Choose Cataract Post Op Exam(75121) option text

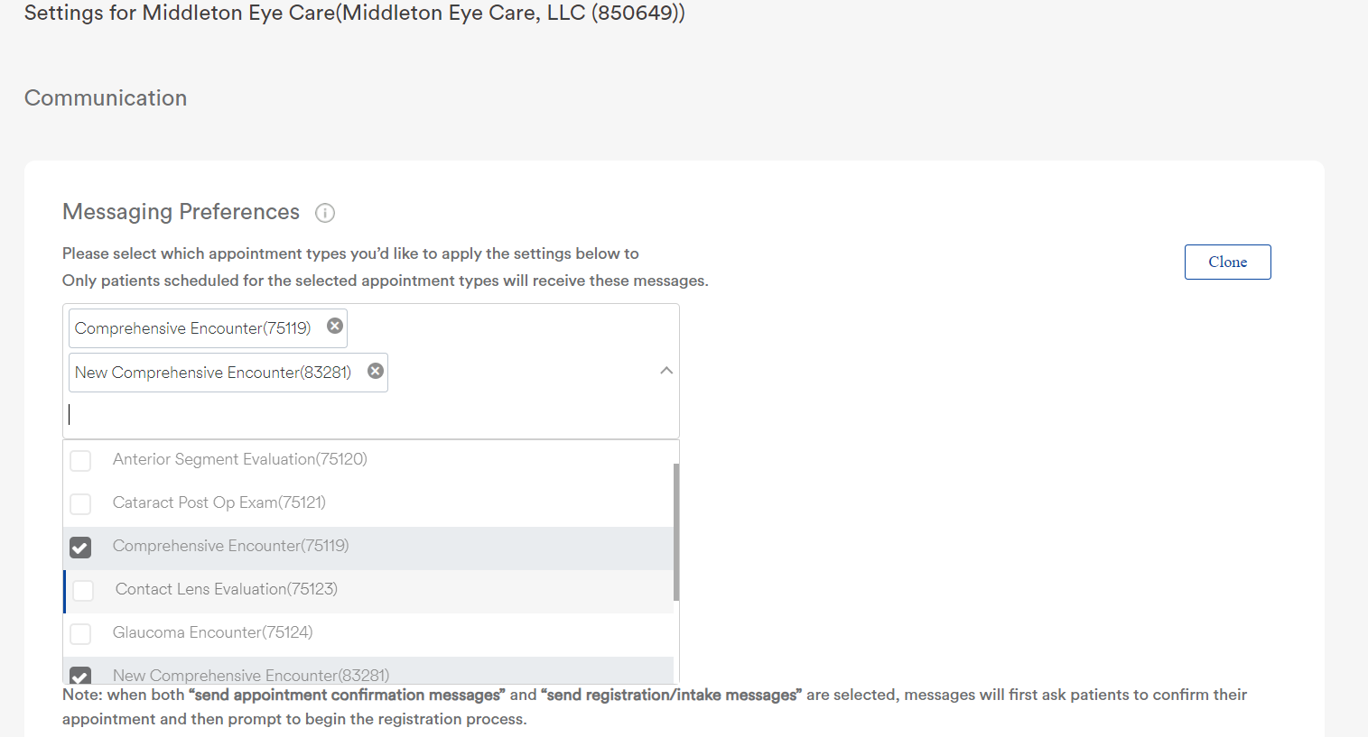219,502
